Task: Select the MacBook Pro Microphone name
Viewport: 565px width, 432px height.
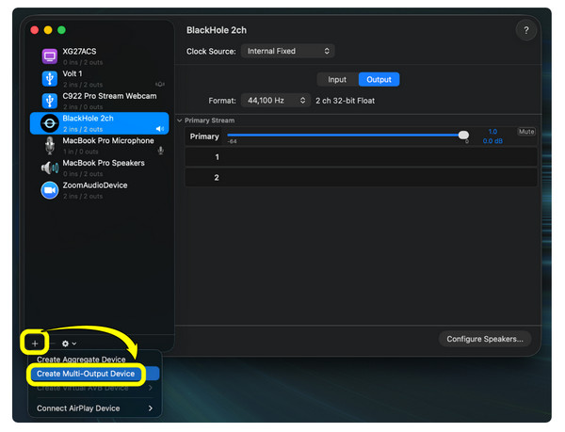Action: click(x=108, y=141)
